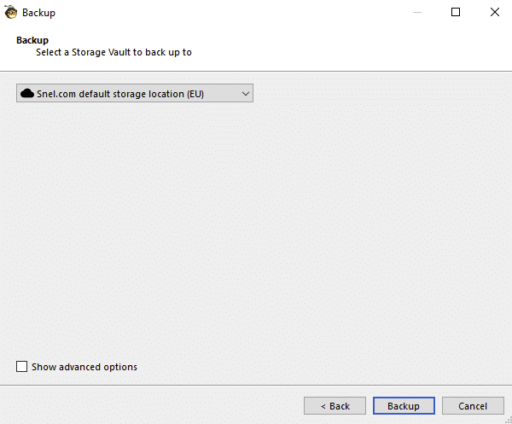The height and width of the screenshot is (424, 512).
Task: Click the empty dotted panel below vault selector
Action: (x=256, y=229)
